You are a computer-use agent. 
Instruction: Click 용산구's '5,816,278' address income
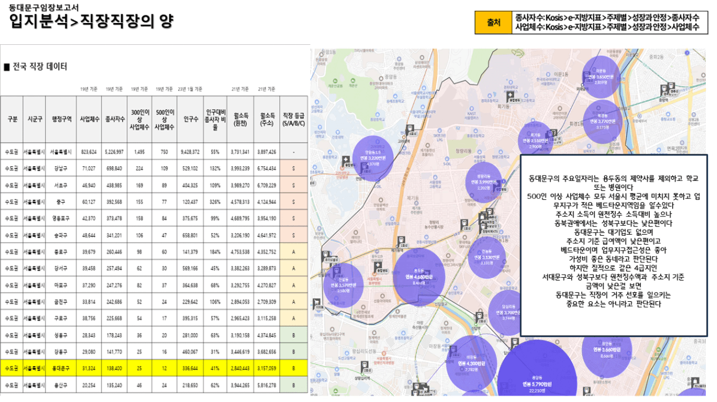click(267, 385)
